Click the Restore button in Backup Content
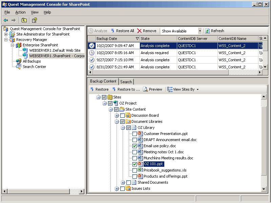The image size is (271, 203). click(x=100, y=89)
